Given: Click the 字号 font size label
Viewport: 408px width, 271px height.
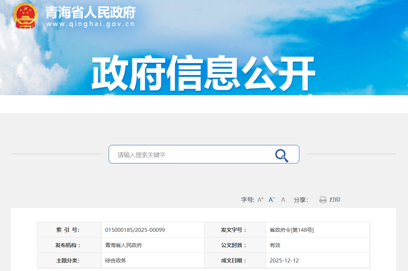Looking at the screenshot, I should pos(248,200).
